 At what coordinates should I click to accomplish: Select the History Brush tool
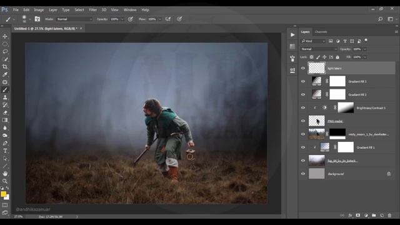[x=5, y=105]
